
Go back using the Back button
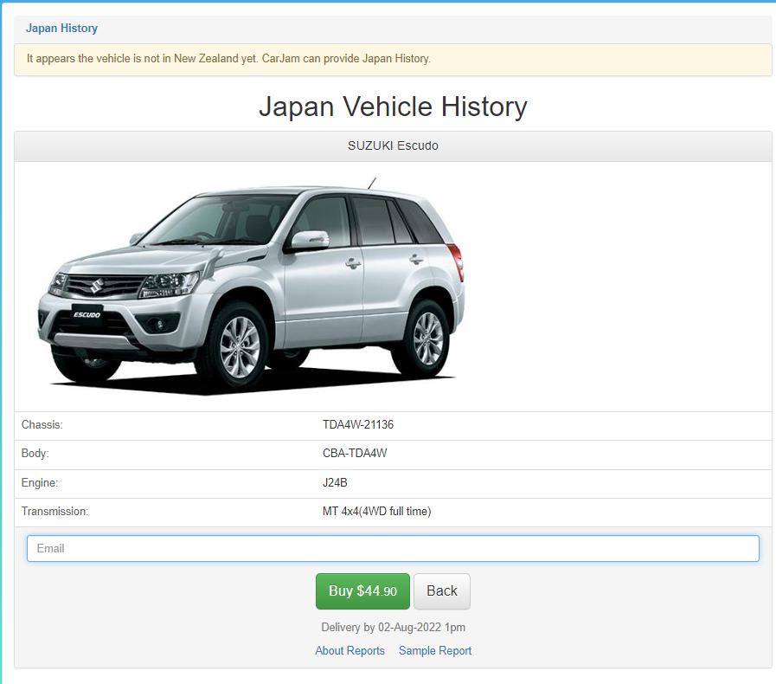coord(441,590)
